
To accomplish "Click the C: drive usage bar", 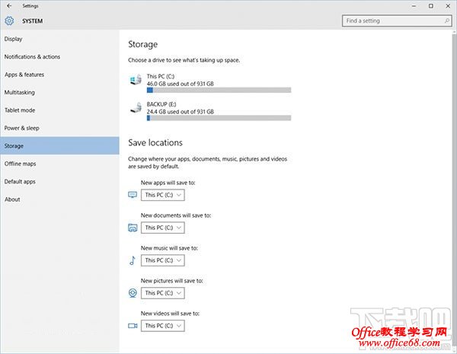I will tap(219, 91).
